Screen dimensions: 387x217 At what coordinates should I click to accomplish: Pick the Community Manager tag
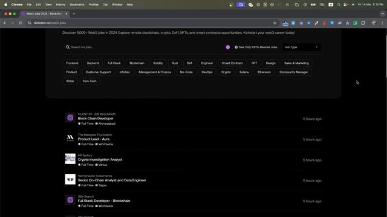point(293,72)
